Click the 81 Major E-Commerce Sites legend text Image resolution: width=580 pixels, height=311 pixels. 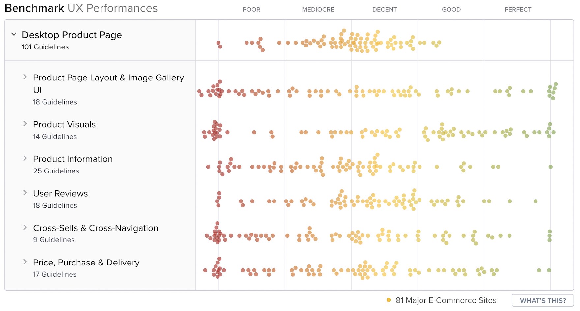[446, 300]
